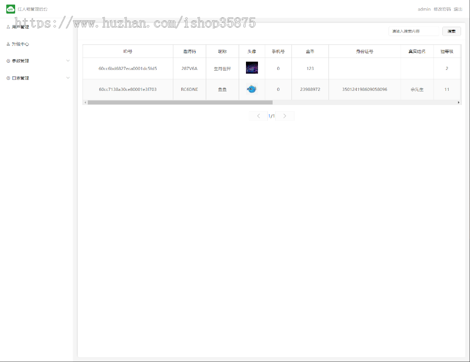The height and width of the screenshot is (362, 470).
Task: Click nickname 鱼鱼
Action: [222, 89]
